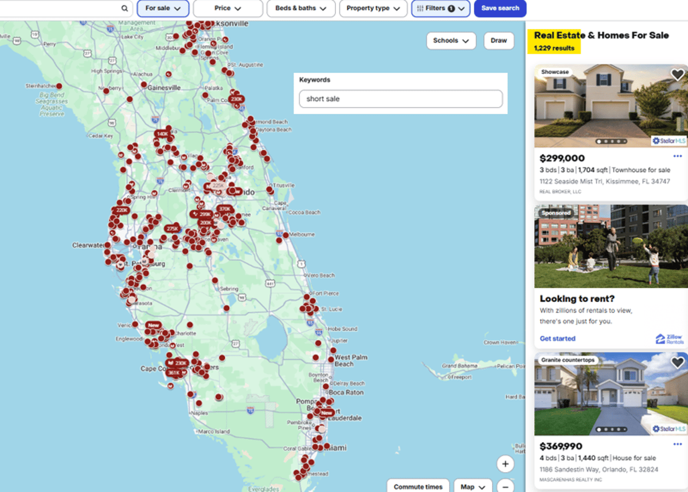Click the search magnifier icon
688x492 pixels.
click(x=125, y=9)
